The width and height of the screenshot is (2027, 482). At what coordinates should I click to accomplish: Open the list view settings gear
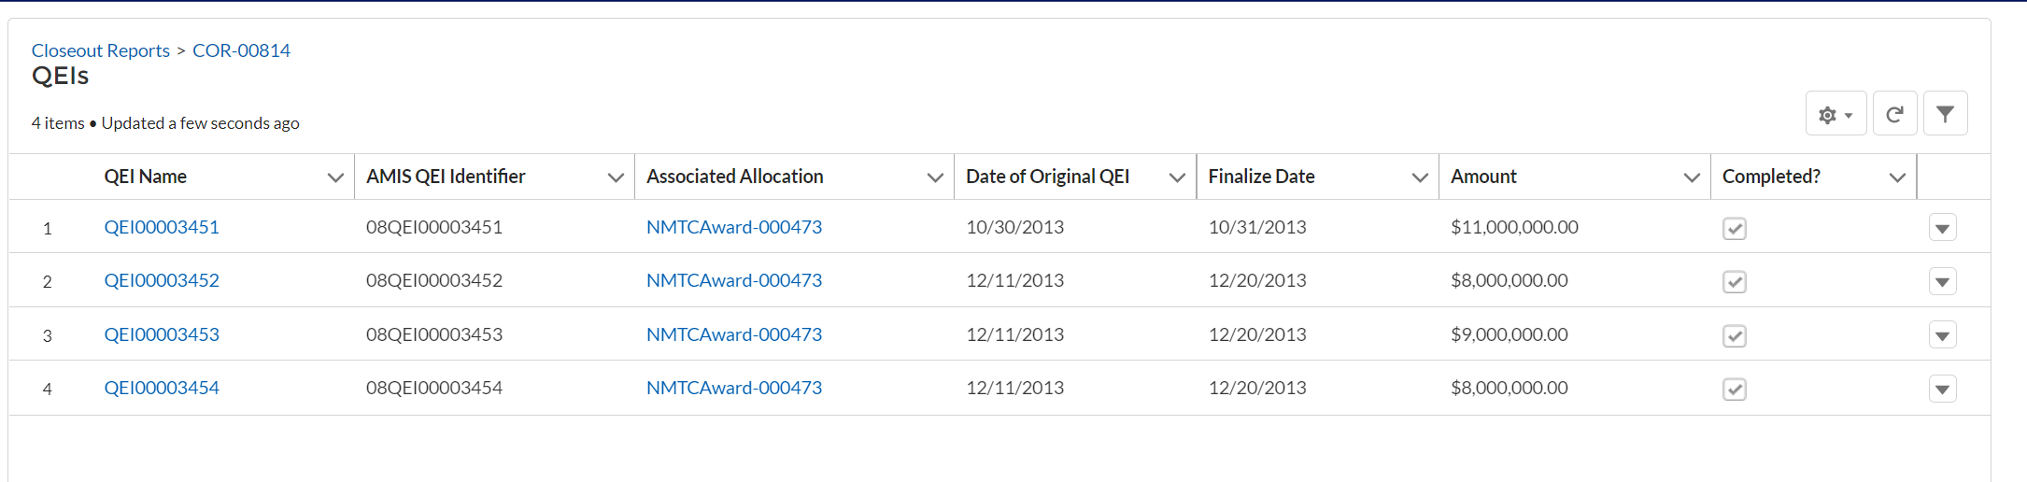(1835, 114)
